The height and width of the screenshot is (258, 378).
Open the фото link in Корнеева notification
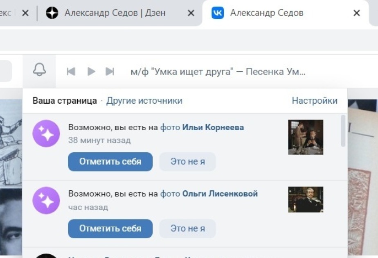click(170, 127)
